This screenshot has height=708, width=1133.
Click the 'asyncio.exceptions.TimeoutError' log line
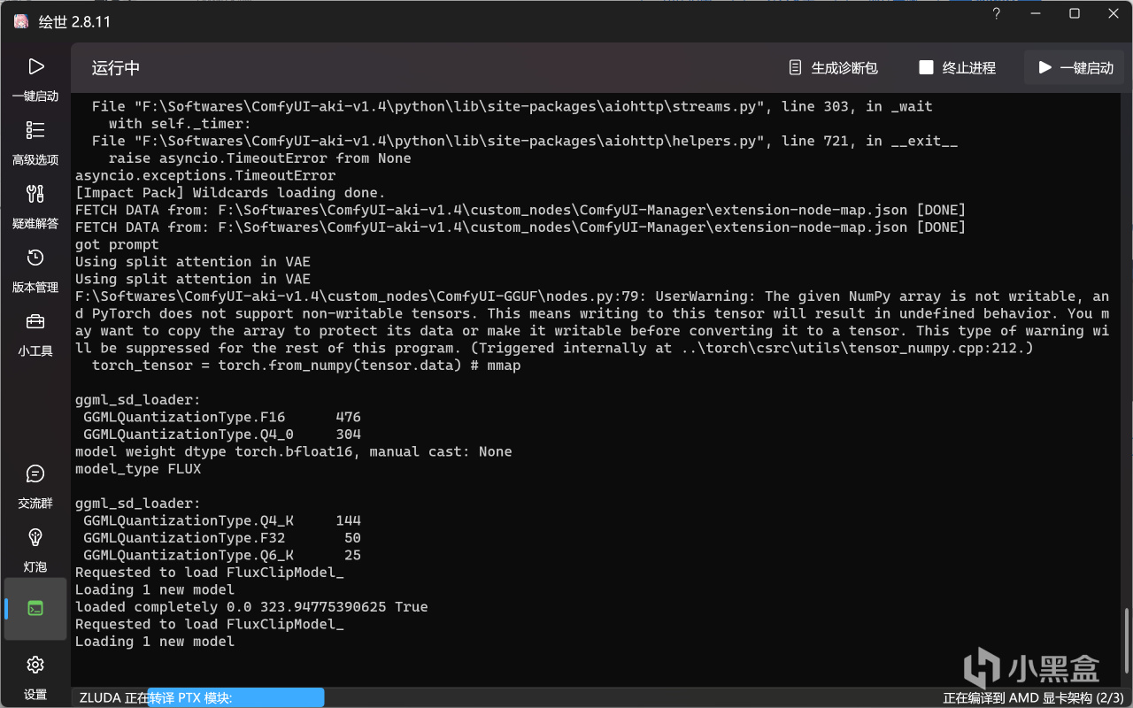coord(205,175)
